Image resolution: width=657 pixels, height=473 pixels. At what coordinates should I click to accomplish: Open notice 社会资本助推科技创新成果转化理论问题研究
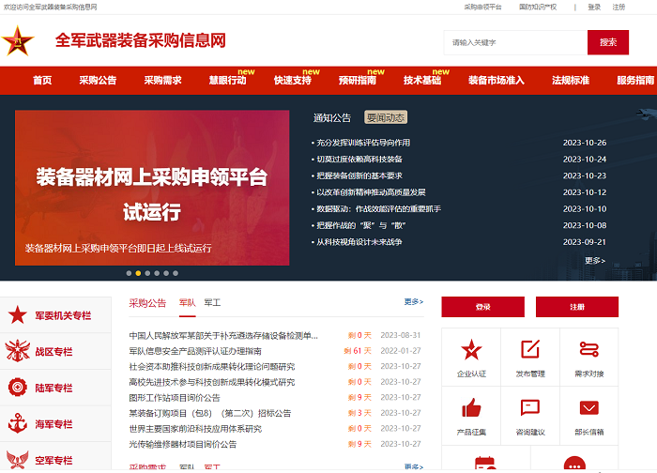coord(212,367)
